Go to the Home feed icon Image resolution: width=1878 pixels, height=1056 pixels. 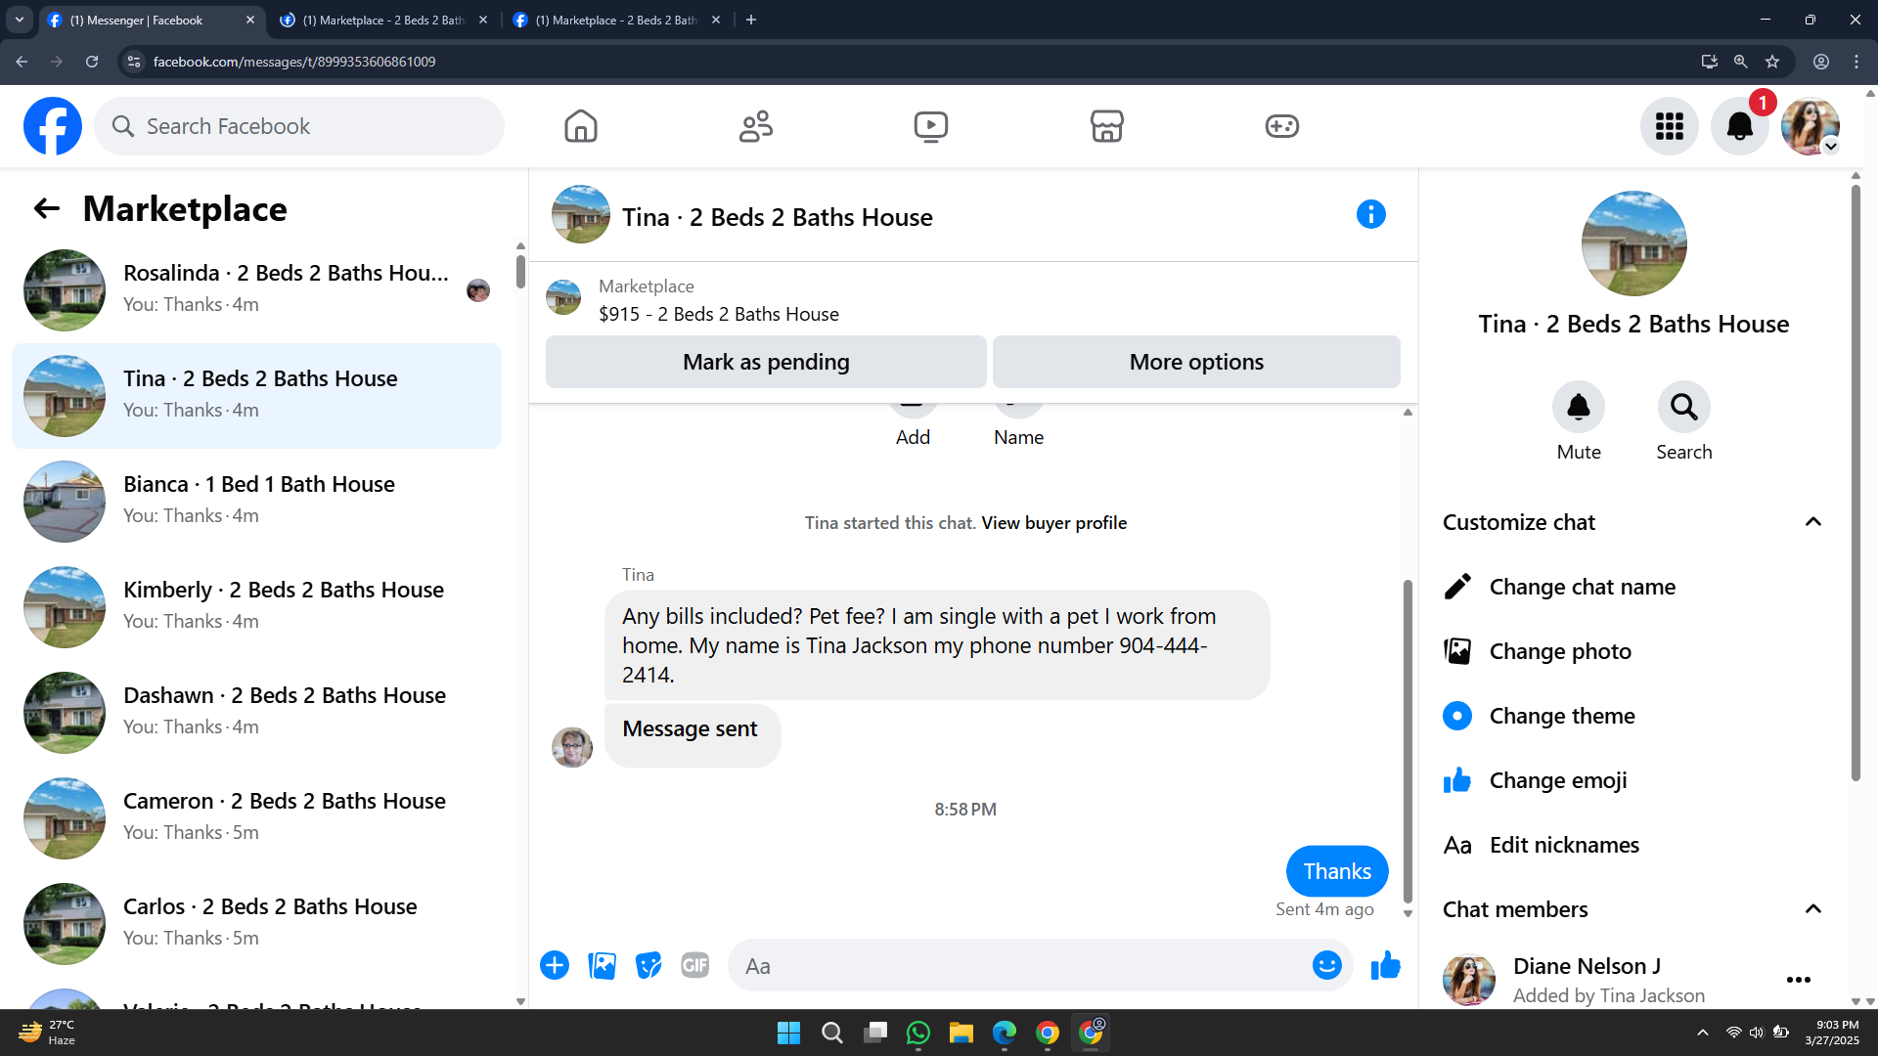tap(581, 126)
